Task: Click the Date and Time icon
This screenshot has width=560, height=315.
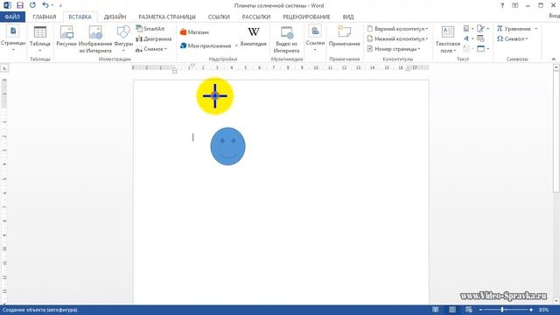Action: pos(480,38)
